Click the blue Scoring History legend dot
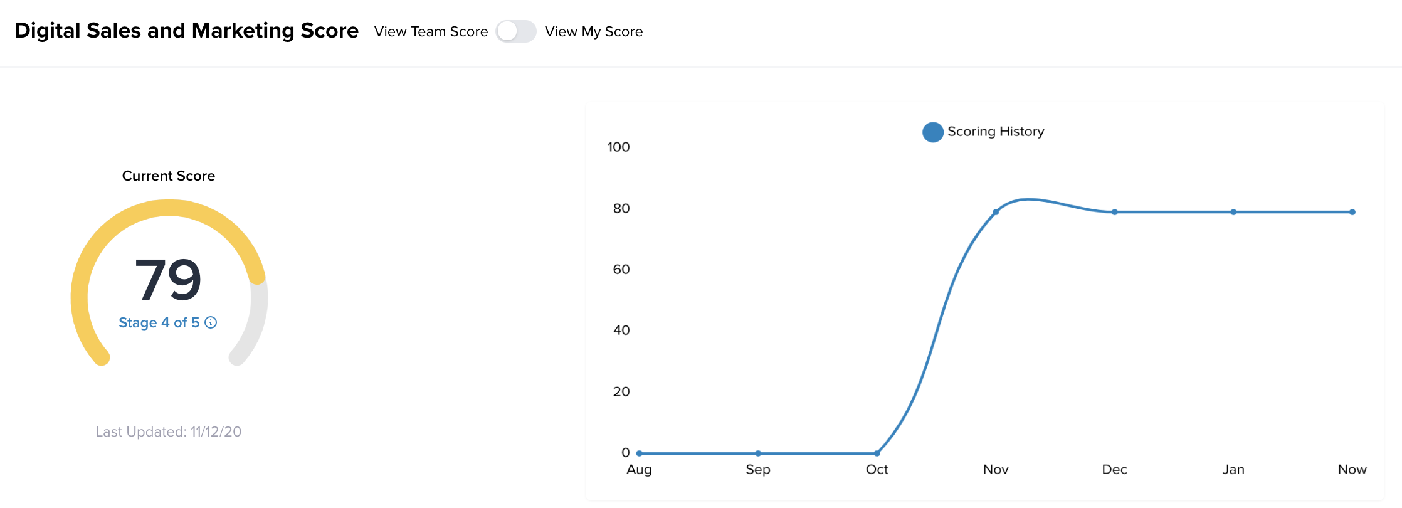This screenshot has height=508, width=1402. coord(932,132)
